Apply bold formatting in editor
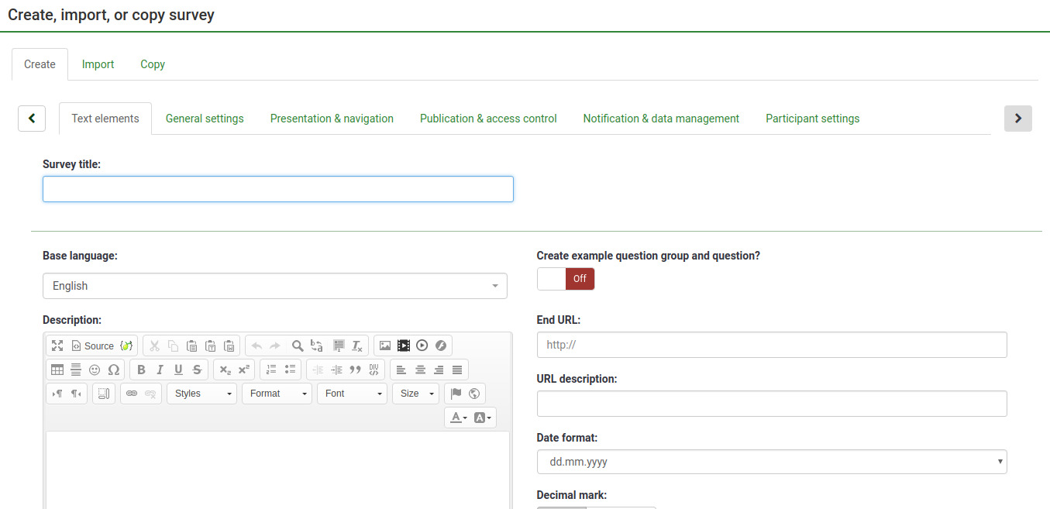The image size is (1050, 509). click(141, 370)
